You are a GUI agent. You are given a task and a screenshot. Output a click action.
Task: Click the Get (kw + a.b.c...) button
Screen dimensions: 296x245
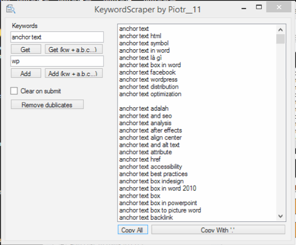74,49
